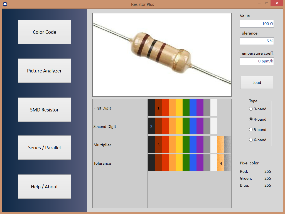Select the 3-band resistor type

(257, 109)
